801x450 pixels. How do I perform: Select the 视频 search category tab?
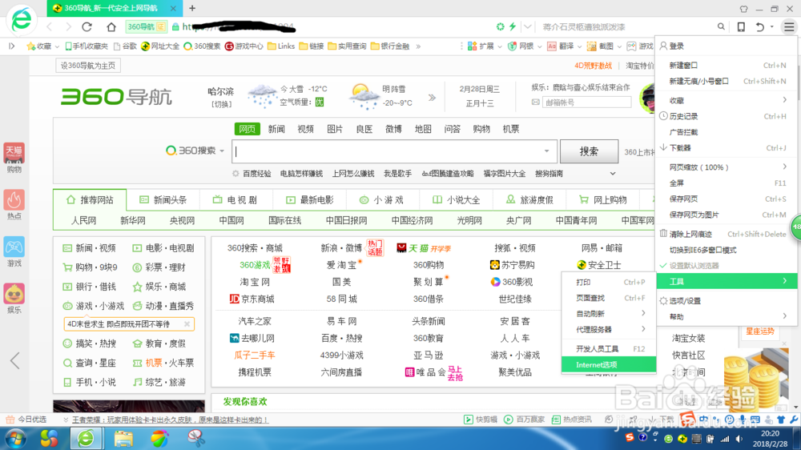coord(305,129)
